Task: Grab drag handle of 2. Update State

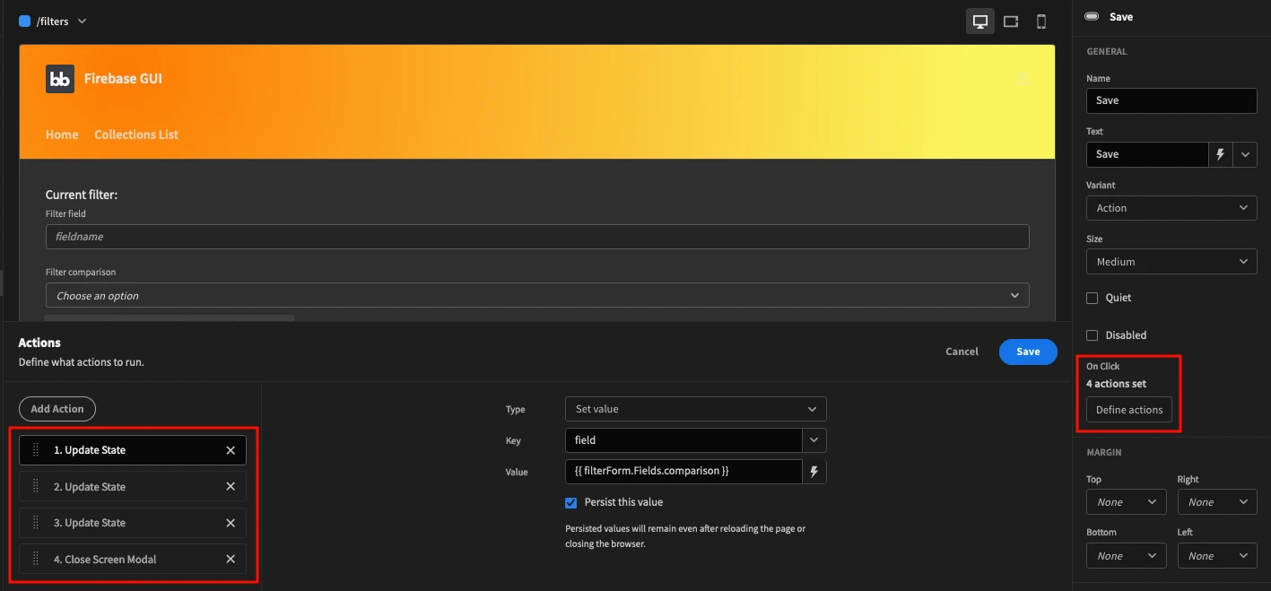Action: coord(36,487)
